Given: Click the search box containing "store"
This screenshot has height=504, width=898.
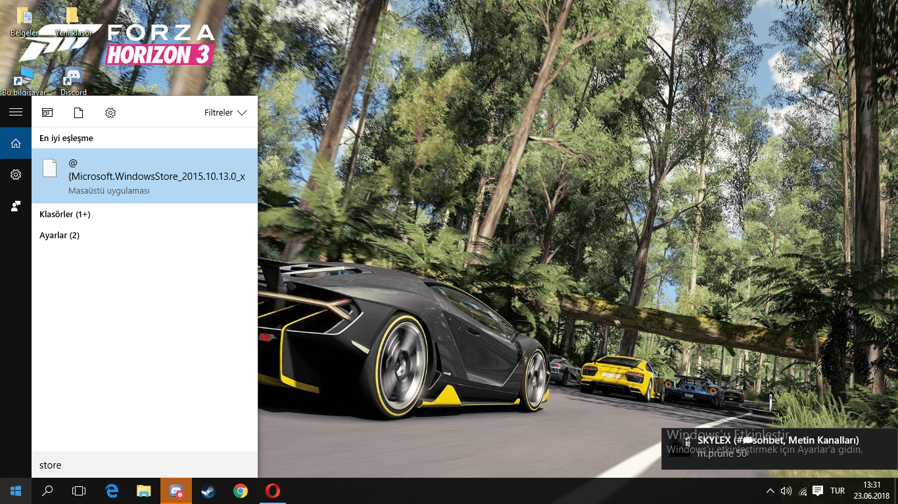Looking at the screenshot, I should tap(145, 465).
